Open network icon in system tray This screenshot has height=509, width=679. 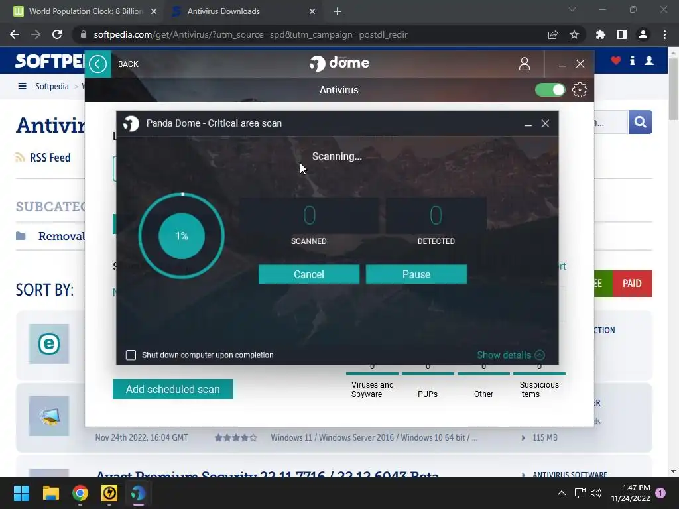[x=580, y=493]
